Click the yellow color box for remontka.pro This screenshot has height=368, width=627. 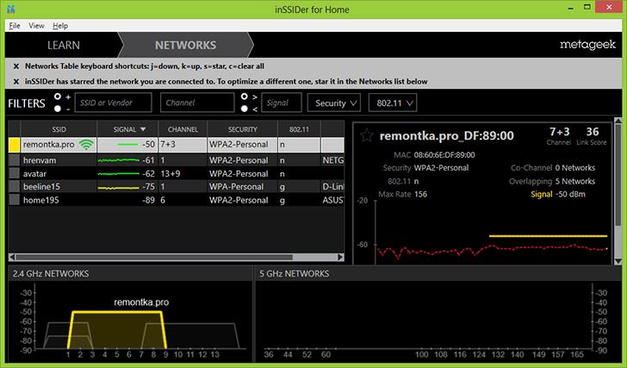click(14, 145)
